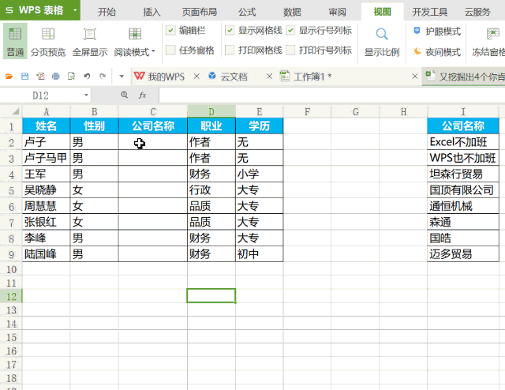Select column C header
Image resolution: width=505 pixels, height=390 pixels.
pyautogui.click(x=153, y=111)
